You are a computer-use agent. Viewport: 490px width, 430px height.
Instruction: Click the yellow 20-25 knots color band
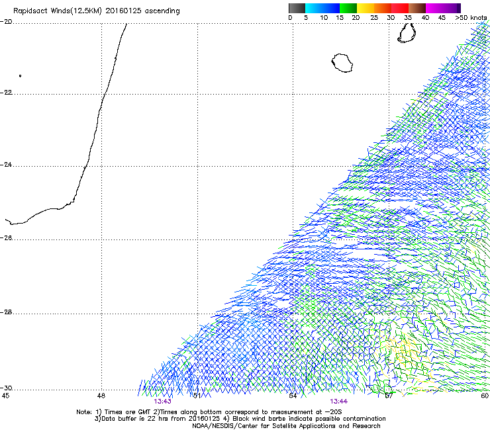tap(366, 8)
